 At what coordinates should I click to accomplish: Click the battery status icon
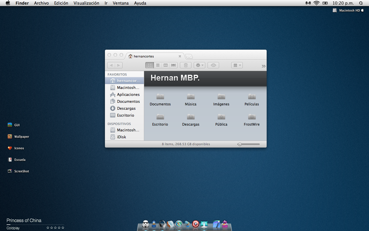[325, 3]
